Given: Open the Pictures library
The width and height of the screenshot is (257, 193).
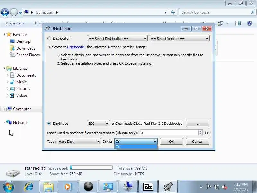Looking at the screenshot, I should pyautogui.click(x=23, y=89).
